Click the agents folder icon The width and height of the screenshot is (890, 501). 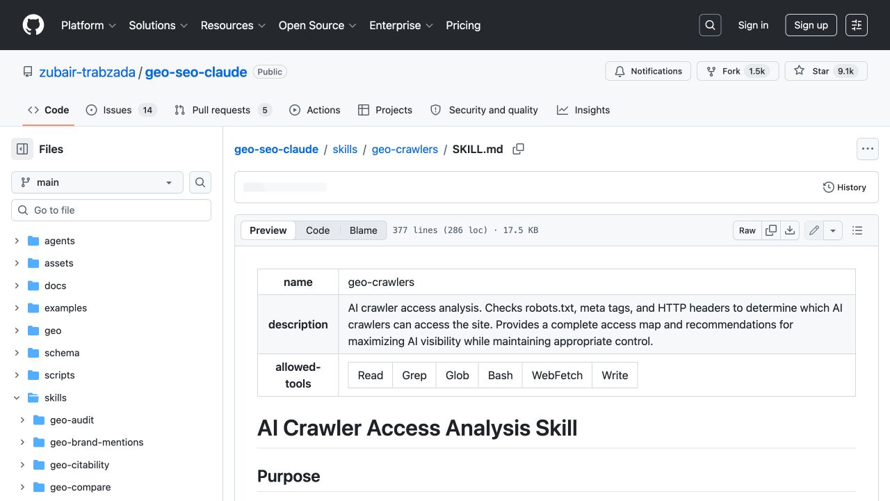[x=33, y=241]
